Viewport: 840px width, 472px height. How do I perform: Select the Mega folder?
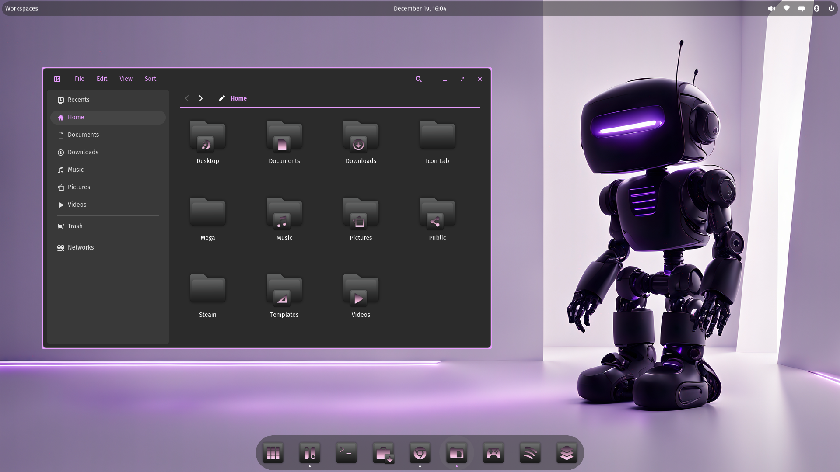coord(208,212)
